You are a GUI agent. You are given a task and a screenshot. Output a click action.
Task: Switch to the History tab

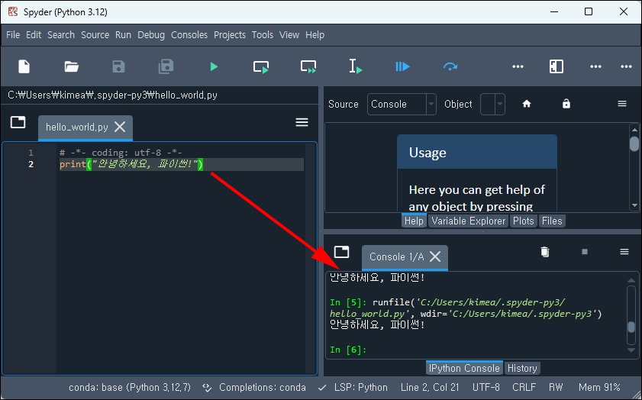click(x=522, y=368)
